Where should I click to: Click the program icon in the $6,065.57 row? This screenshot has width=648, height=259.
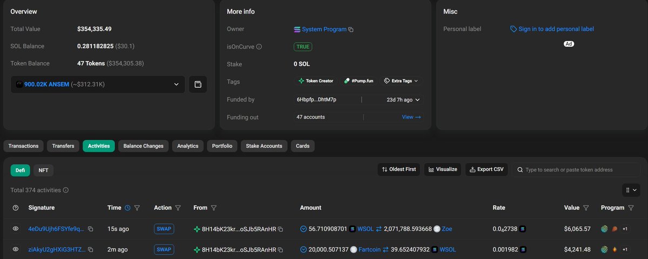604,229
